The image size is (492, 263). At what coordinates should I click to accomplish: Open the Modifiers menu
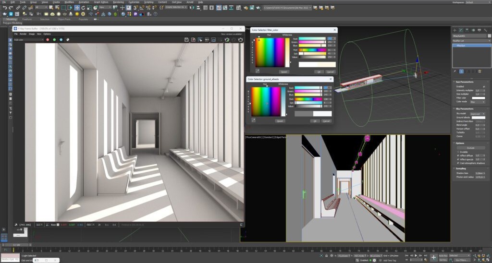(69, 2)
